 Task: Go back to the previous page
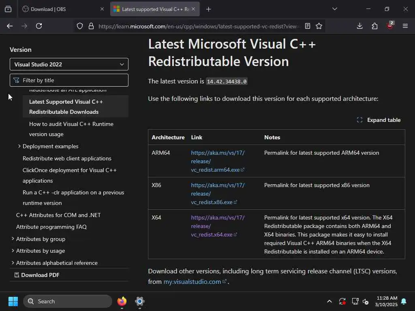(10, 26)
